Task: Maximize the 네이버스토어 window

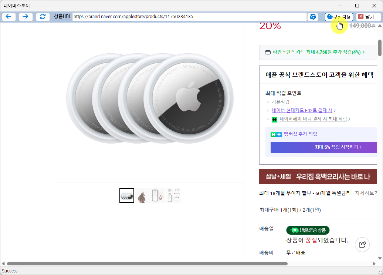Action: 357,6
